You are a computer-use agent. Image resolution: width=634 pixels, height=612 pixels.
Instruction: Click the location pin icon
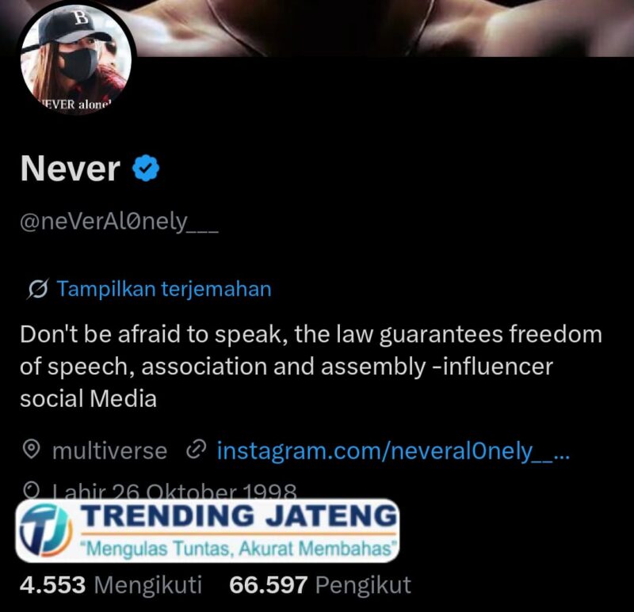[x=31, y=450]
